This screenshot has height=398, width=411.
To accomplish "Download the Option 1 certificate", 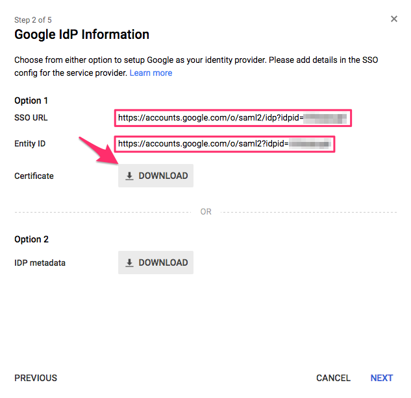I will [x=156, y=176].
